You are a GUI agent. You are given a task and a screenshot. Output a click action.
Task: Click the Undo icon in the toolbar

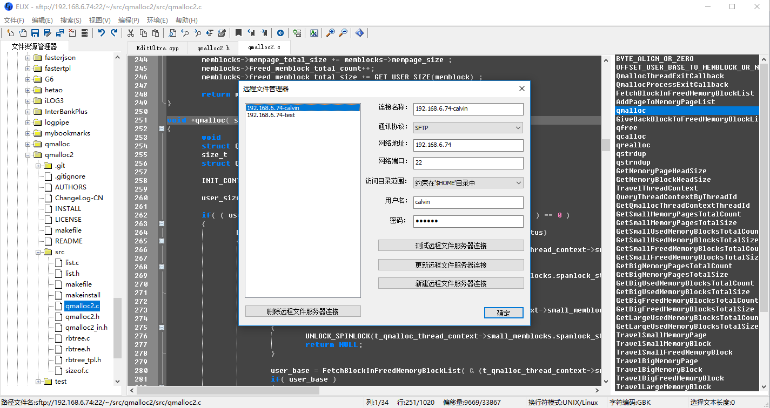tap(101, 33)
